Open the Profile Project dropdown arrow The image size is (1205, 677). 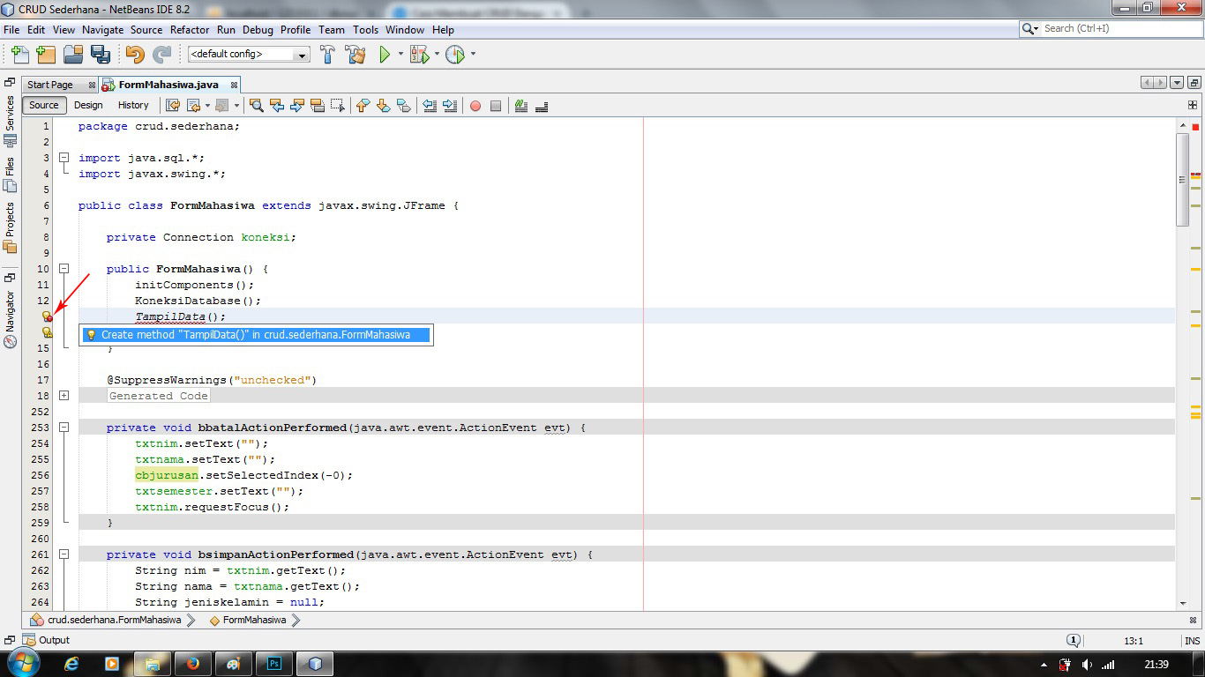pyautogui.click(x=473, y=55)
